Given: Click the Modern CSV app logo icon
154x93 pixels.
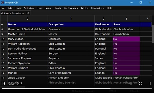Looking at the screenshot, I should click(2, 3).
